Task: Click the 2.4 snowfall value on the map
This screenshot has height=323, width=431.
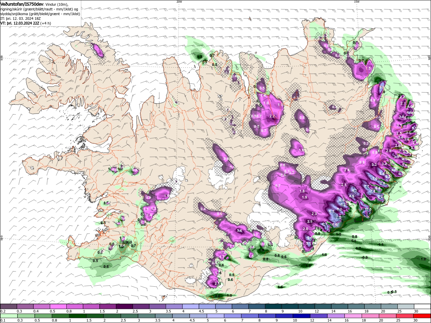Action: point(347,170)
